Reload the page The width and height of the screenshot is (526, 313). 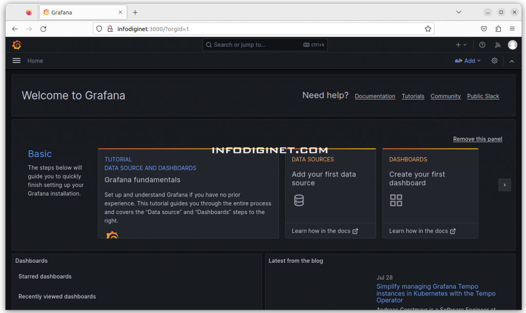[43, 29]
